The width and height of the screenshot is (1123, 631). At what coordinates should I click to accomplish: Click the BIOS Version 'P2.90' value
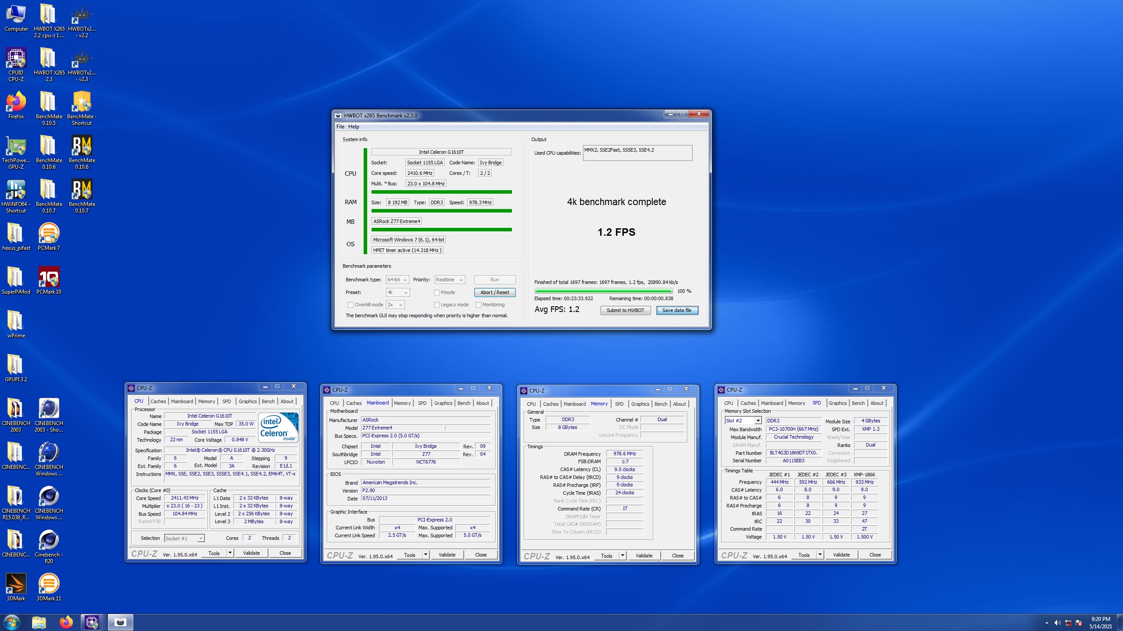[x=426, y=490]
